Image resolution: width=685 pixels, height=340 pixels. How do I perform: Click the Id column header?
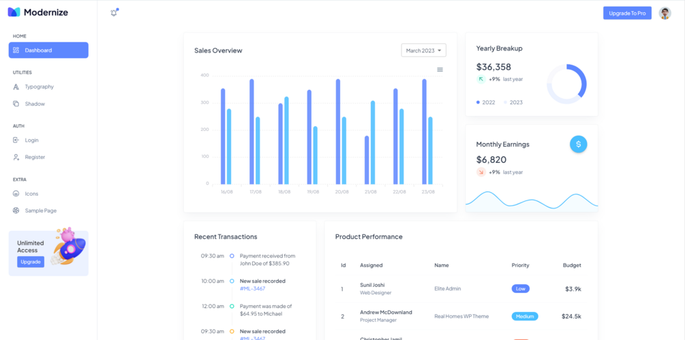(344, 265)
